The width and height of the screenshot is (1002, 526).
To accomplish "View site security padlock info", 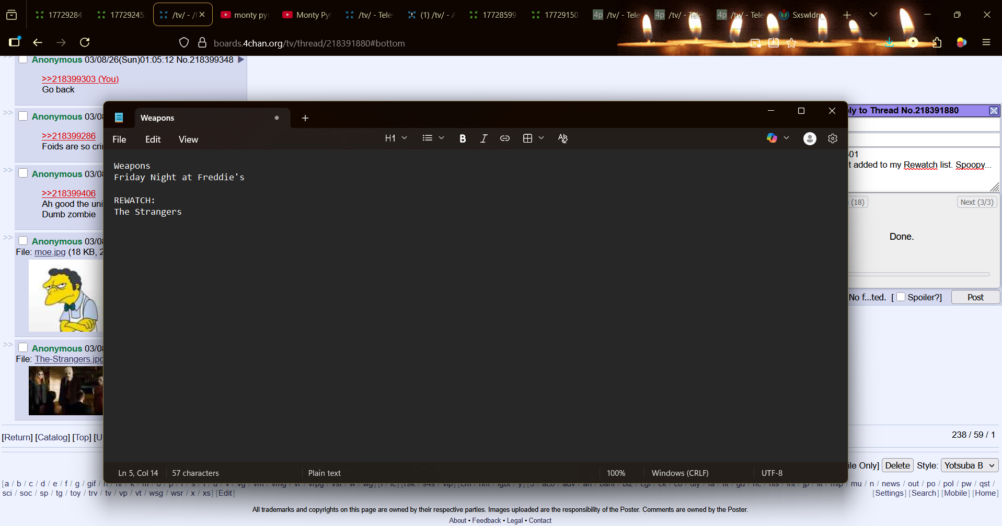I will coord(202,43).
